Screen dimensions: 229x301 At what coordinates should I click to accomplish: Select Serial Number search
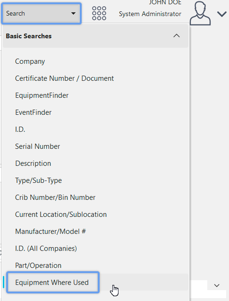[x=38, y=146]
